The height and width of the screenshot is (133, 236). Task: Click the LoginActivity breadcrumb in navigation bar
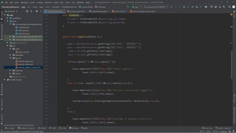86,7
